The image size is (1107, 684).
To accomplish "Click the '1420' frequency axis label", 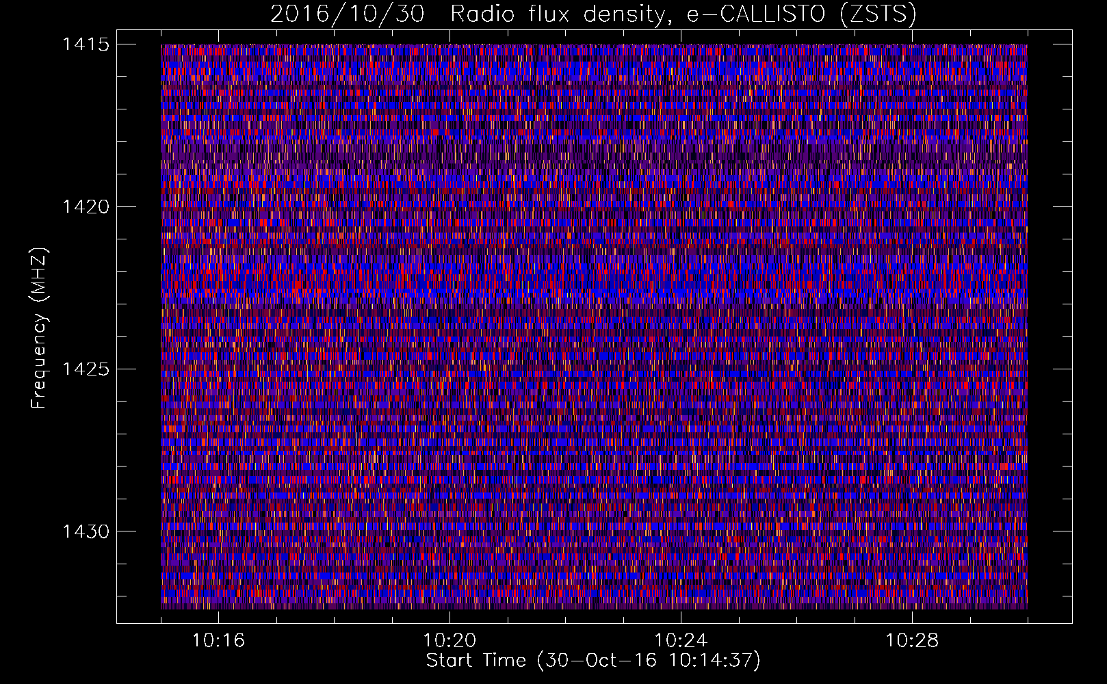I will (x=86, y=207).
